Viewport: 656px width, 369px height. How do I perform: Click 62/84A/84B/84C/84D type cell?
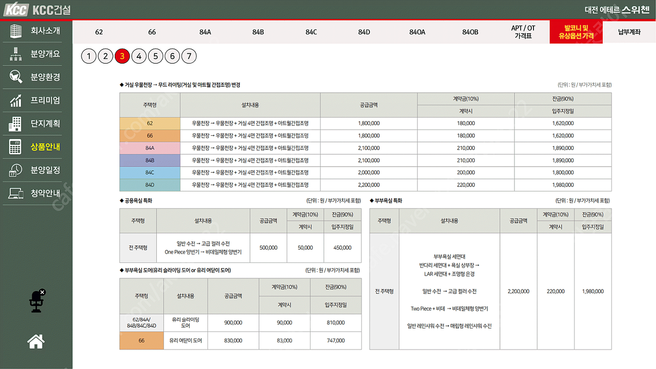click(x=141, y=323)
